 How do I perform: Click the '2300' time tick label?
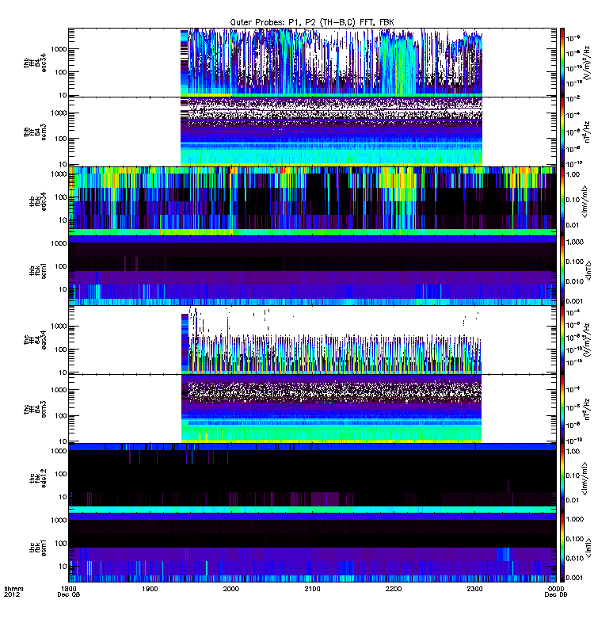(x=474, y=589)
